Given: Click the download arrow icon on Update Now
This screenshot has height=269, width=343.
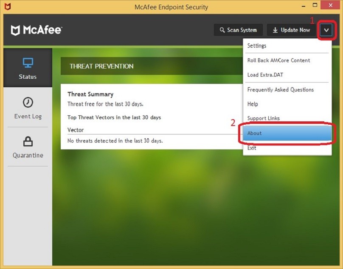Looking at the screenshot, I should [x=275, y=30].
